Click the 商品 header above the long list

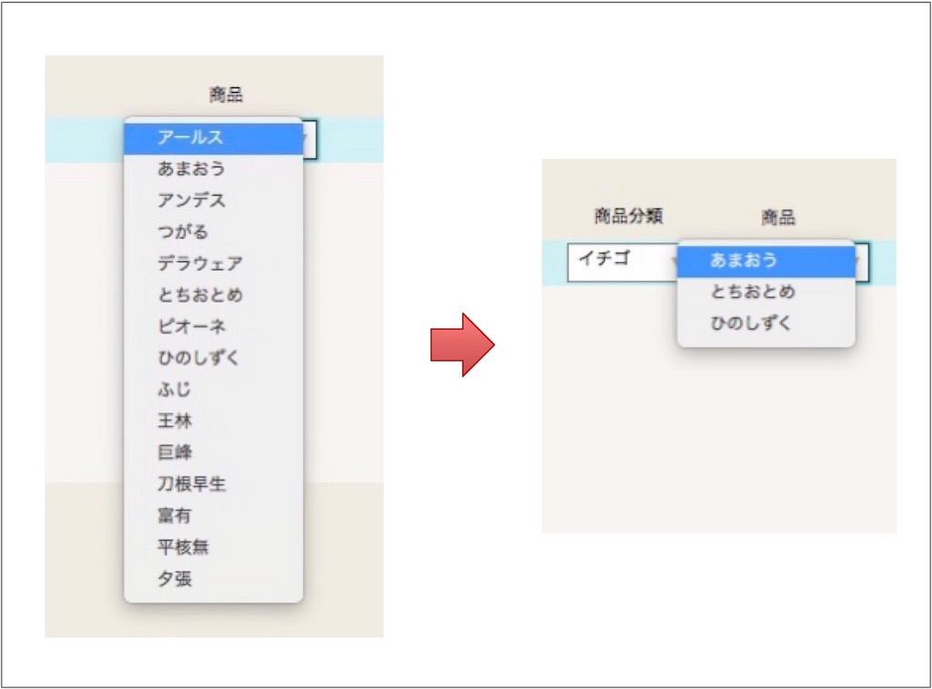coord(226,95)
